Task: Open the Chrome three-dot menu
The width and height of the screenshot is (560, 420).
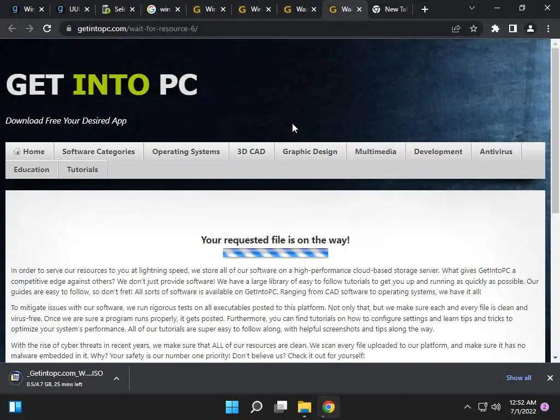Action: 548,28
